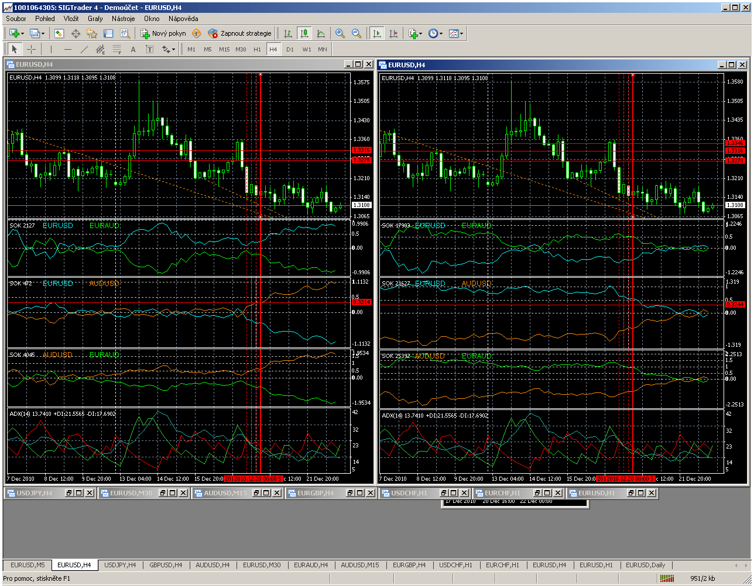Click the zoom in magnifier icon
Viewport: 754px width, 586px height.
pos(340,34)
